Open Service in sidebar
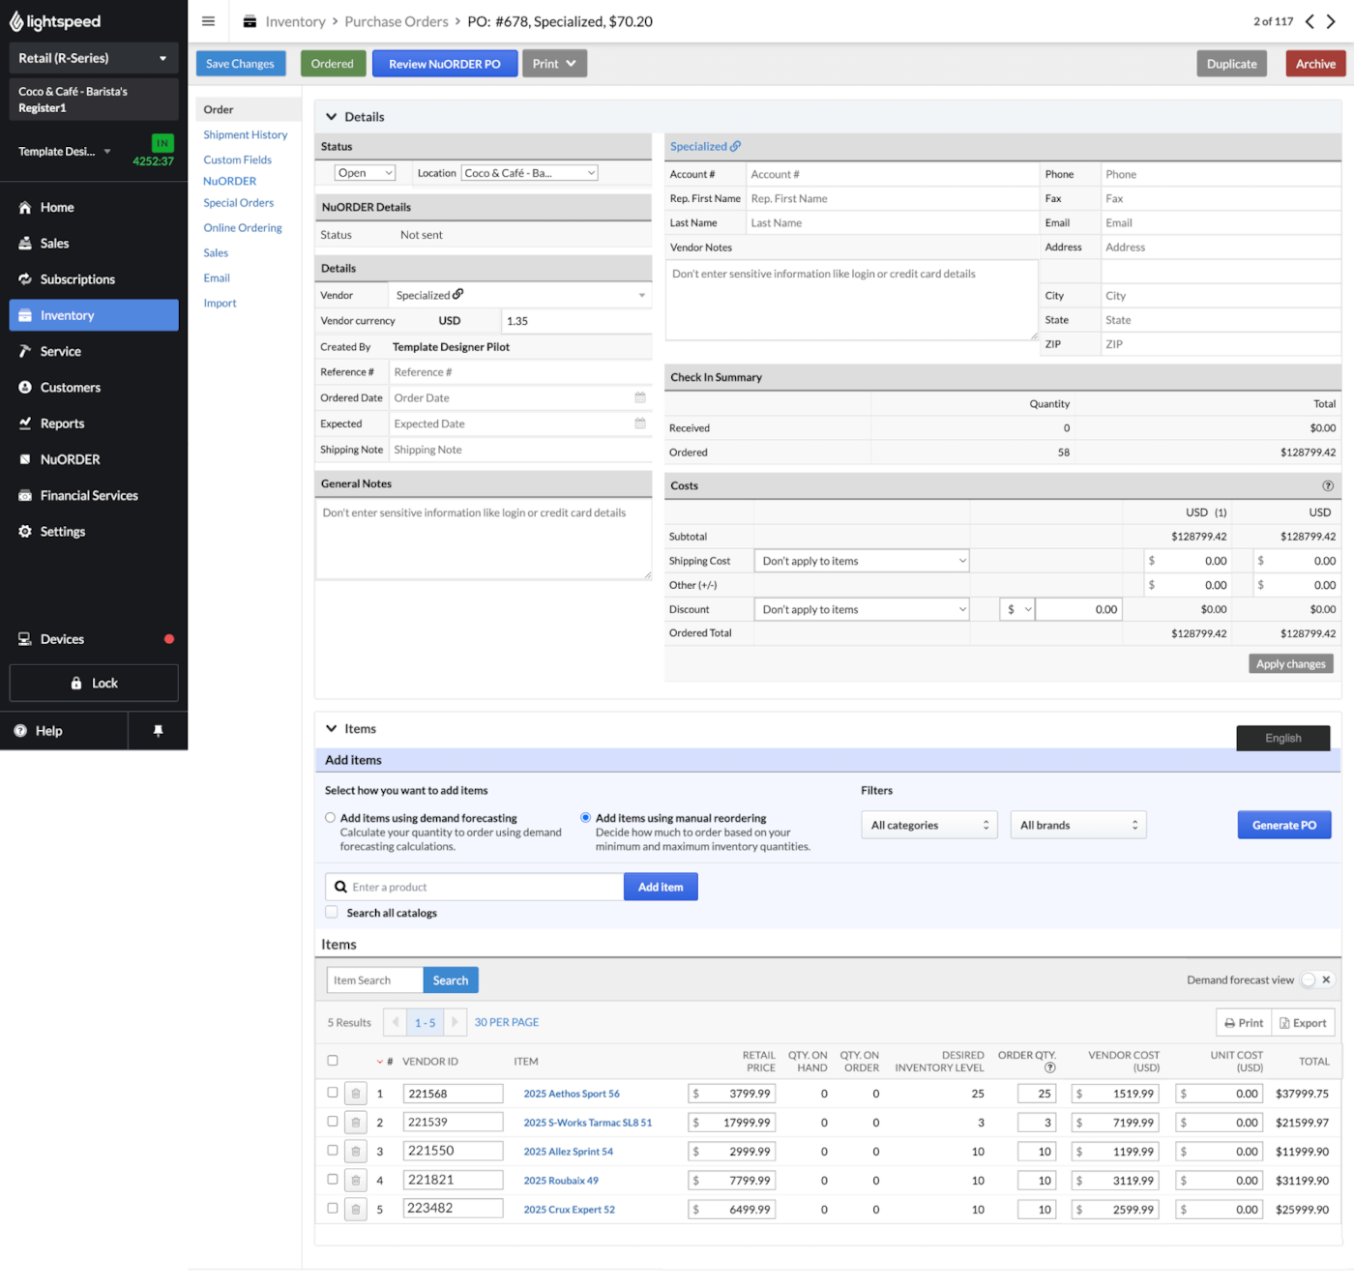The width and height of the screenshot is (1354, 1286). [94, 351]
